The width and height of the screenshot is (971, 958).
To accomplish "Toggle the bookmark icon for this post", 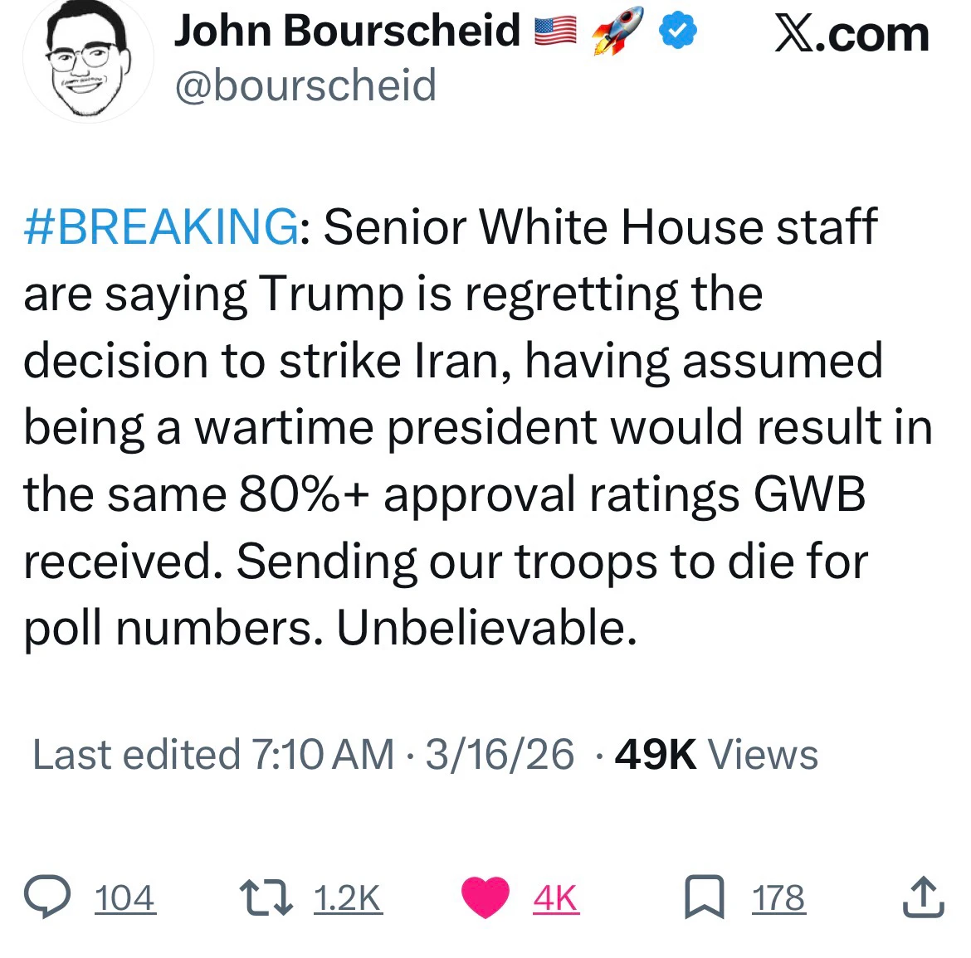I will 704,898.
